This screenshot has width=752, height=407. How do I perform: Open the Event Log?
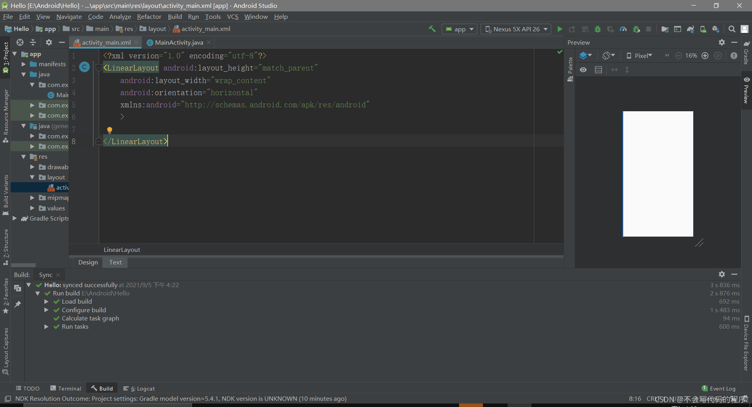(x=719, y=388)
